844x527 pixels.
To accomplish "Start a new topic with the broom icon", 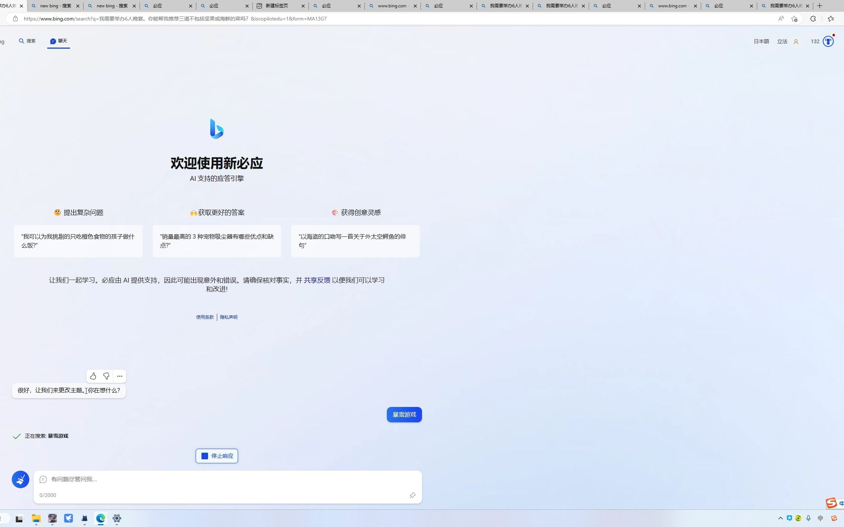I will click(x=21, y=479).
